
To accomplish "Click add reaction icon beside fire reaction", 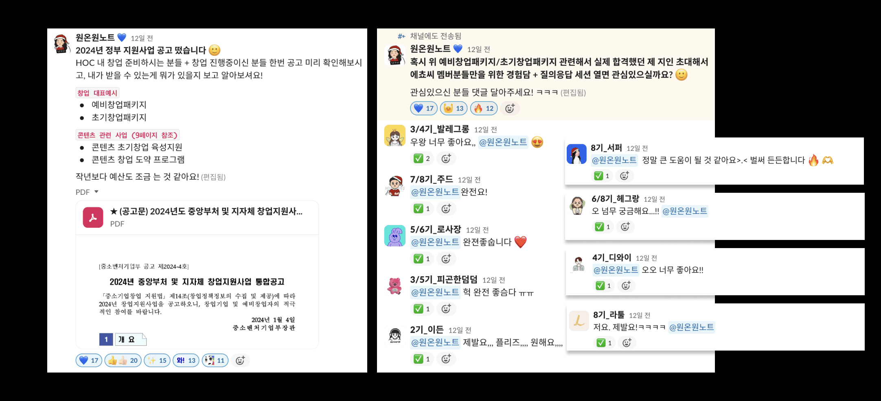I will (x=510, y=108).
